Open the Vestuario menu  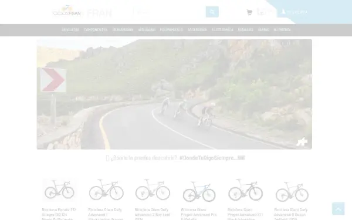pyautogui.click(x=147, y=30)
